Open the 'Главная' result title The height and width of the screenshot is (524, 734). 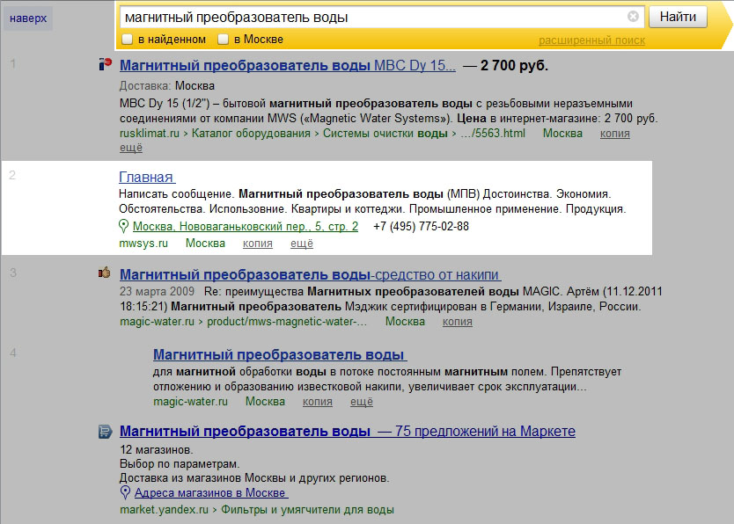[147, 178]
